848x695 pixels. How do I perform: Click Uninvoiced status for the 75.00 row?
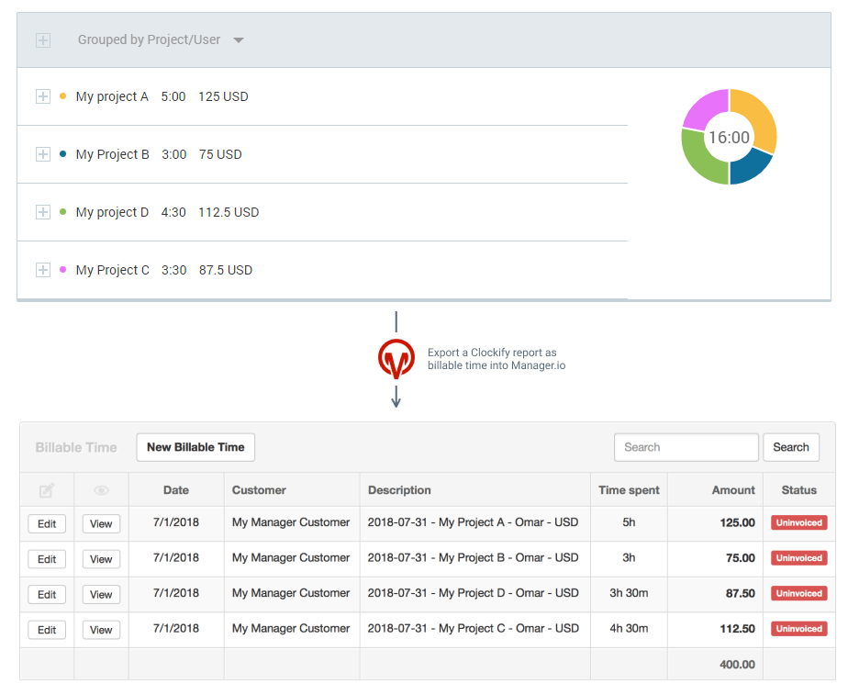[x=799, y=558]
